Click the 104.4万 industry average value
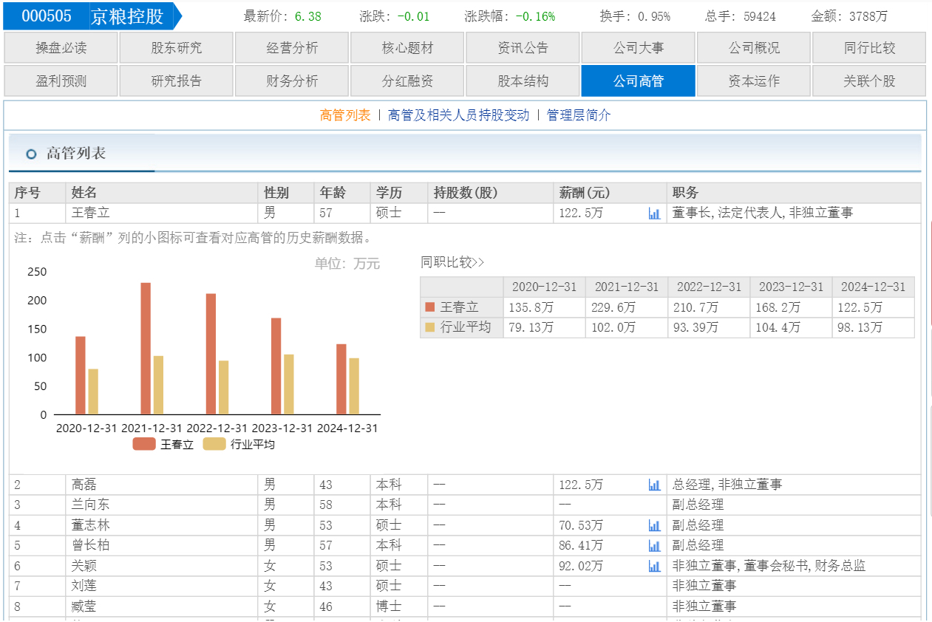932x622 pixels. coord(778,327)
